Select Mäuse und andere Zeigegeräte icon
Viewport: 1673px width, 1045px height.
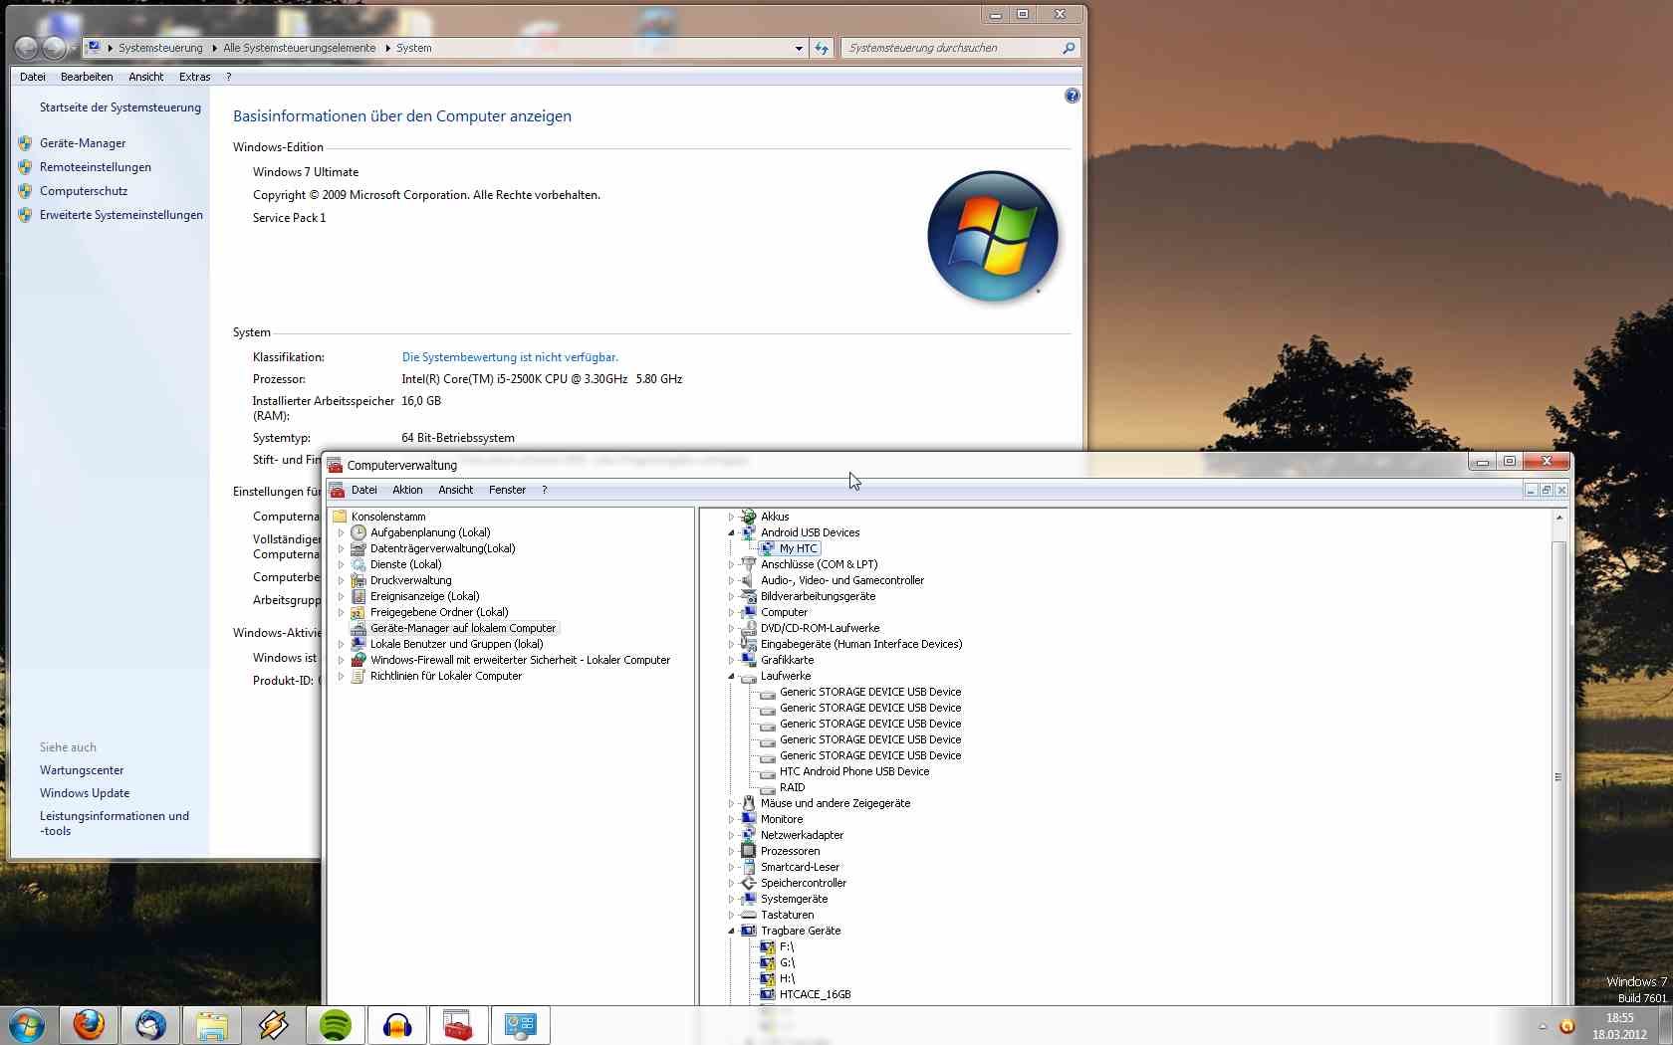[x=749, y=803]
